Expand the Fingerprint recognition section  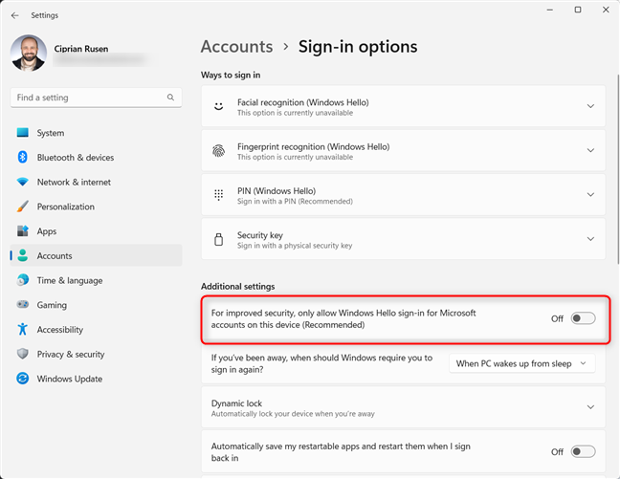pos(590,151)
